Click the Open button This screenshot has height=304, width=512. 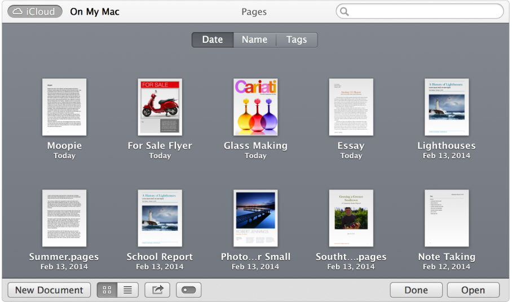tap(473, 290)
